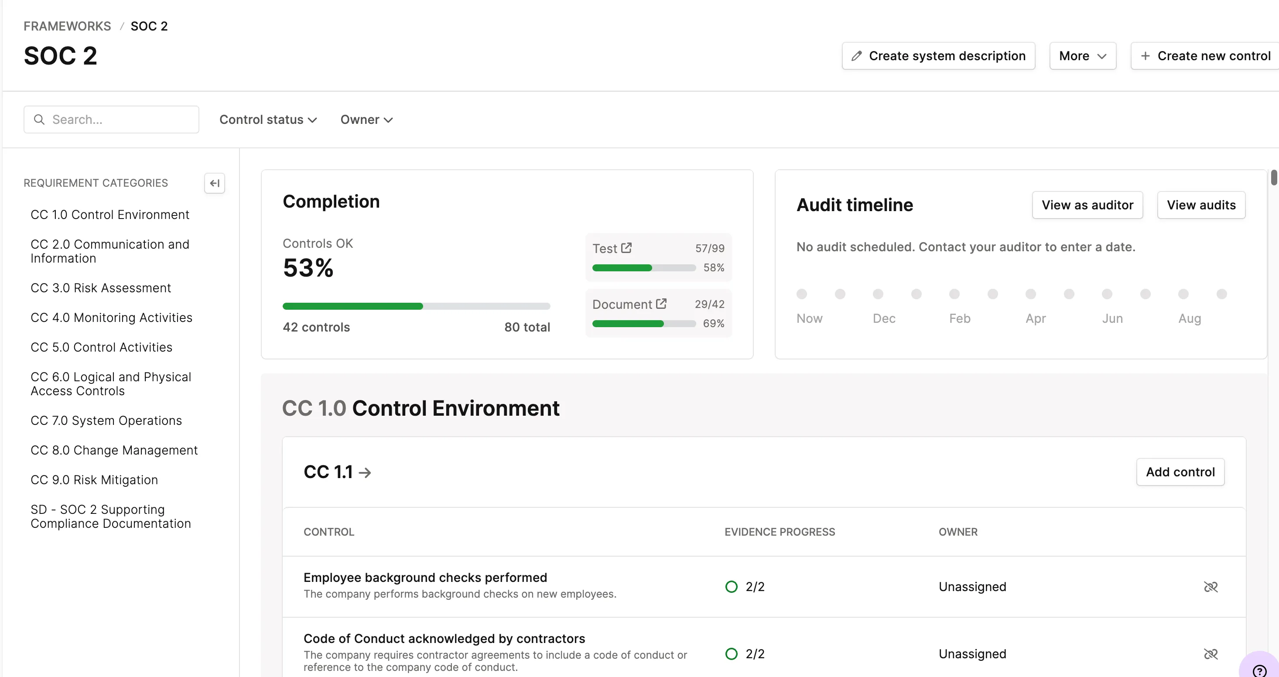
Task: Click the Now marker on audit timeline
Action: (801, 294)
